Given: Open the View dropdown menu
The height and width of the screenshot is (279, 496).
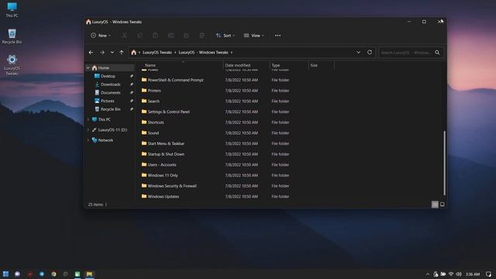Looking at the screenshot, I should coord(253,36).
